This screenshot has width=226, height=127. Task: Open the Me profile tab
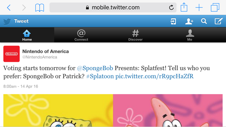coord(190,35)
